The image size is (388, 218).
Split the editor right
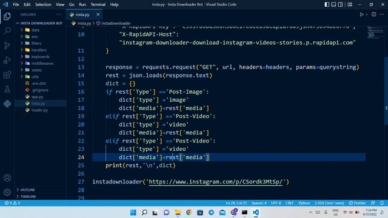374,15
